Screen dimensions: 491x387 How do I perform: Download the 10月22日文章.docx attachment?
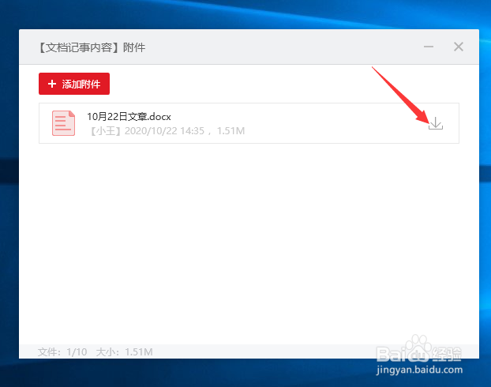[x=436, y=123]
